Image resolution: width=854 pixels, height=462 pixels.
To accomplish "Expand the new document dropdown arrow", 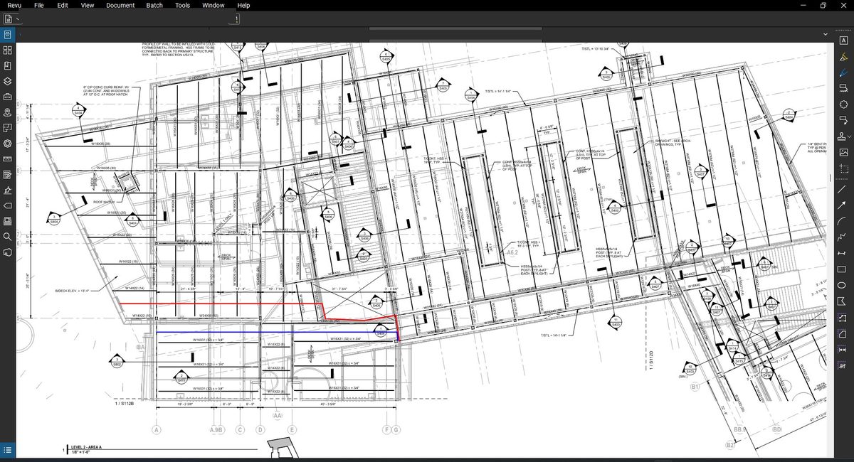I will pyautogui.click(x=17, y=19).
